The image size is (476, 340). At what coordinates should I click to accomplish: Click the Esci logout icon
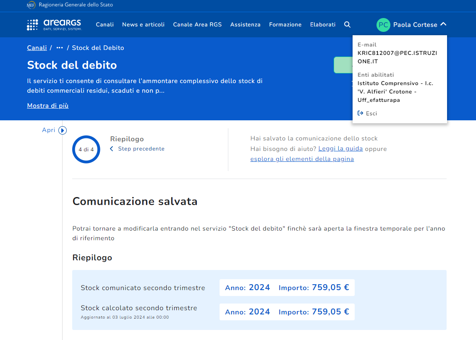pos(360,113)
